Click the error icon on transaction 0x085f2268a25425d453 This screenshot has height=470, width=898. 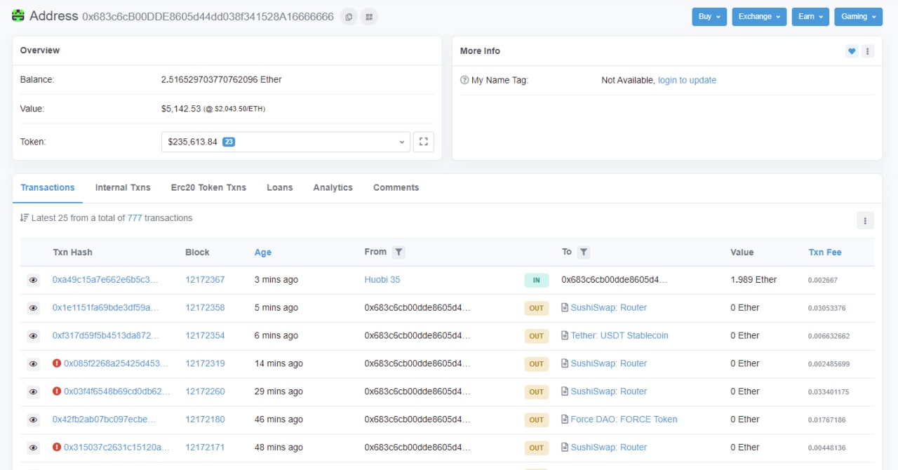tap(57, 363)
